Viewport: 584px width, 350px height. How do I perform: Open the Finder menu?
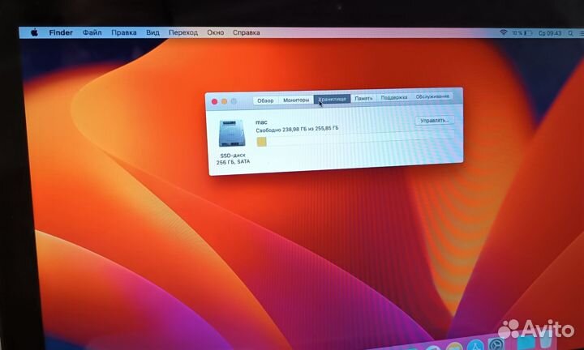point(61,32)
